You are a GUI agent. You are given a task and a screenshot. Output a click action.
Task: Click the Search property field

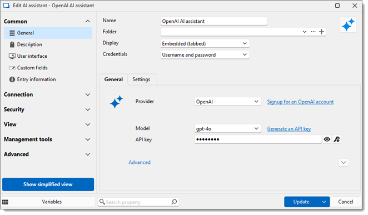[x=138, y=202]
